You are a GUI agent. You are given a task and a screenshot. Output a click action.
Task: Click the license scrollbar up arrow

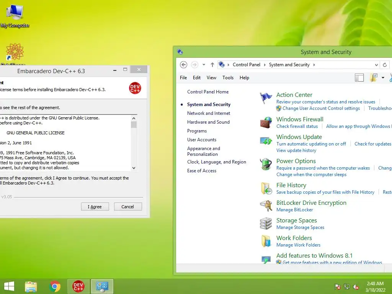pyautogui.click(x=134, y=118)
